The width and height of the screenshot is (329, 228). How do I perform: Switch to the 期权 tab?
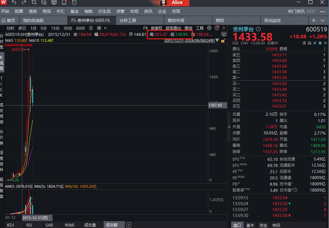click(x=236, y=20)
